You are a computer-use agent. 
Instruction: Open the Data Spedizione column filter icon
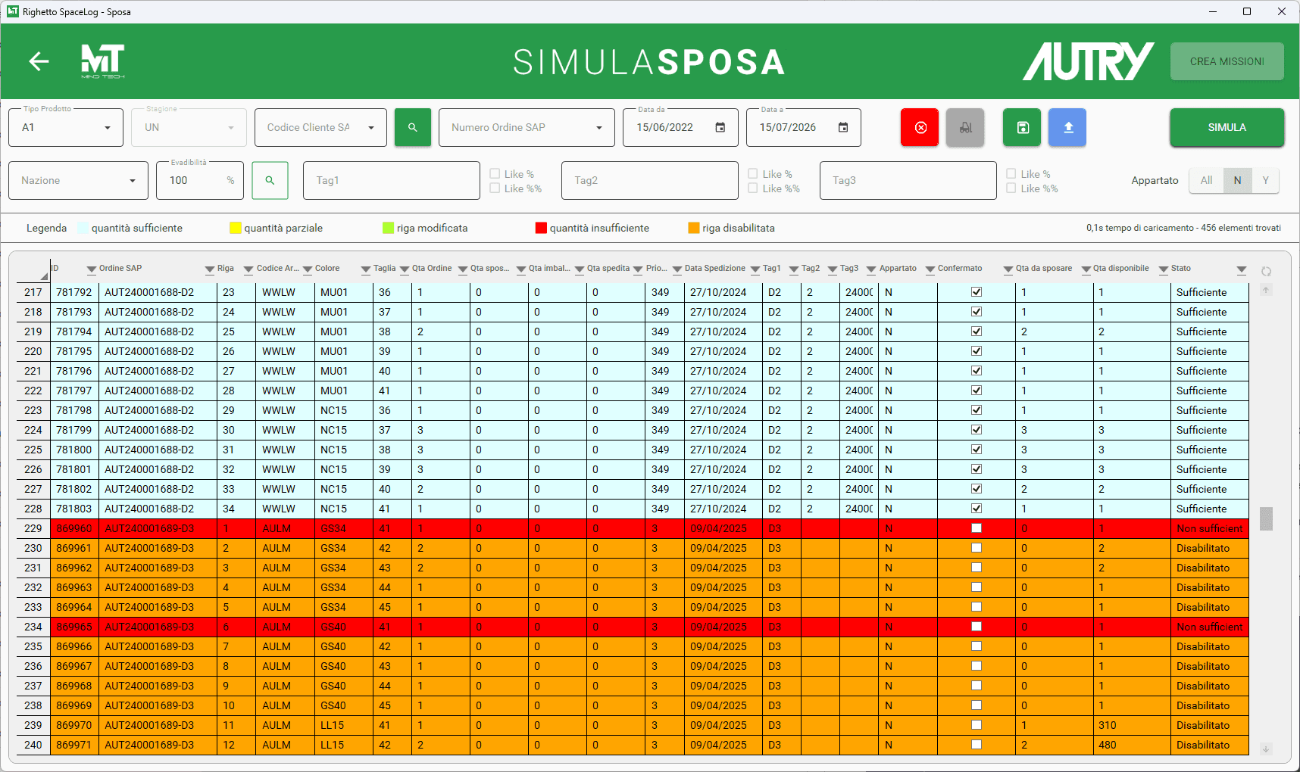pyautogui.click(x=755, y=269)
